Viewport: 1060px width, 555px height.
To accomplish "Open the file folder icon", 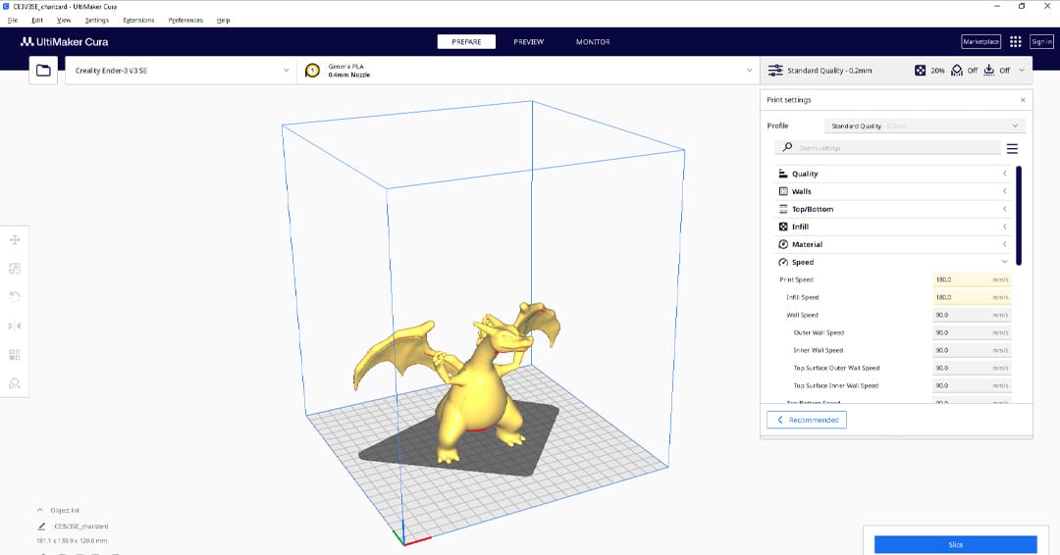I will 43,71.
